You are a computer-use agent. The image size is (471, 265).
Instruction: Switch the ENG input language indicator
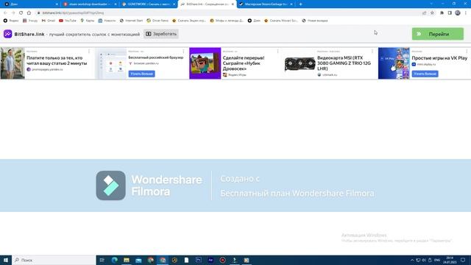pos(437,260)
